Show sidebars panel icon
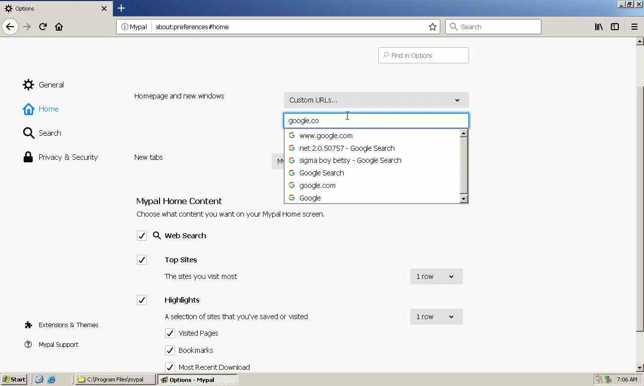644x386 pixels. pyautogui.click(x=615, y=27)
